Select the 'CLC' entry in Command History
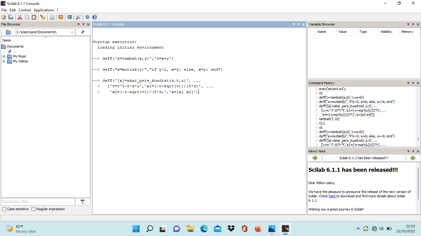Viewport: 421px width, 236px height. pyautogui.click(x=322, y=123)
